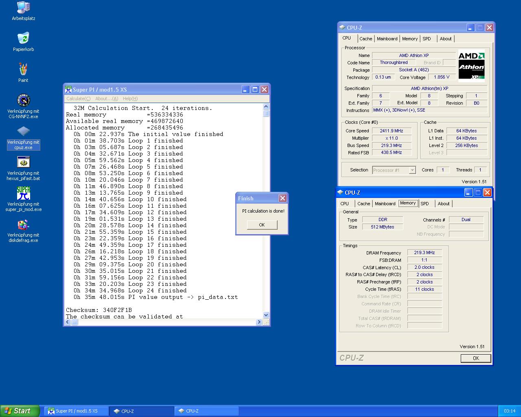The height and width of the screenshot is (417, 521).
Task: Click Core Speed value 2411.9 MHz
Action: pos(392,131)
